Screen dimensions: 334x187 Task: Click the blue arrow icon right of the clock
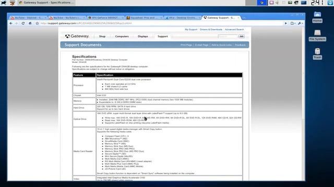[x=330, y=3]
